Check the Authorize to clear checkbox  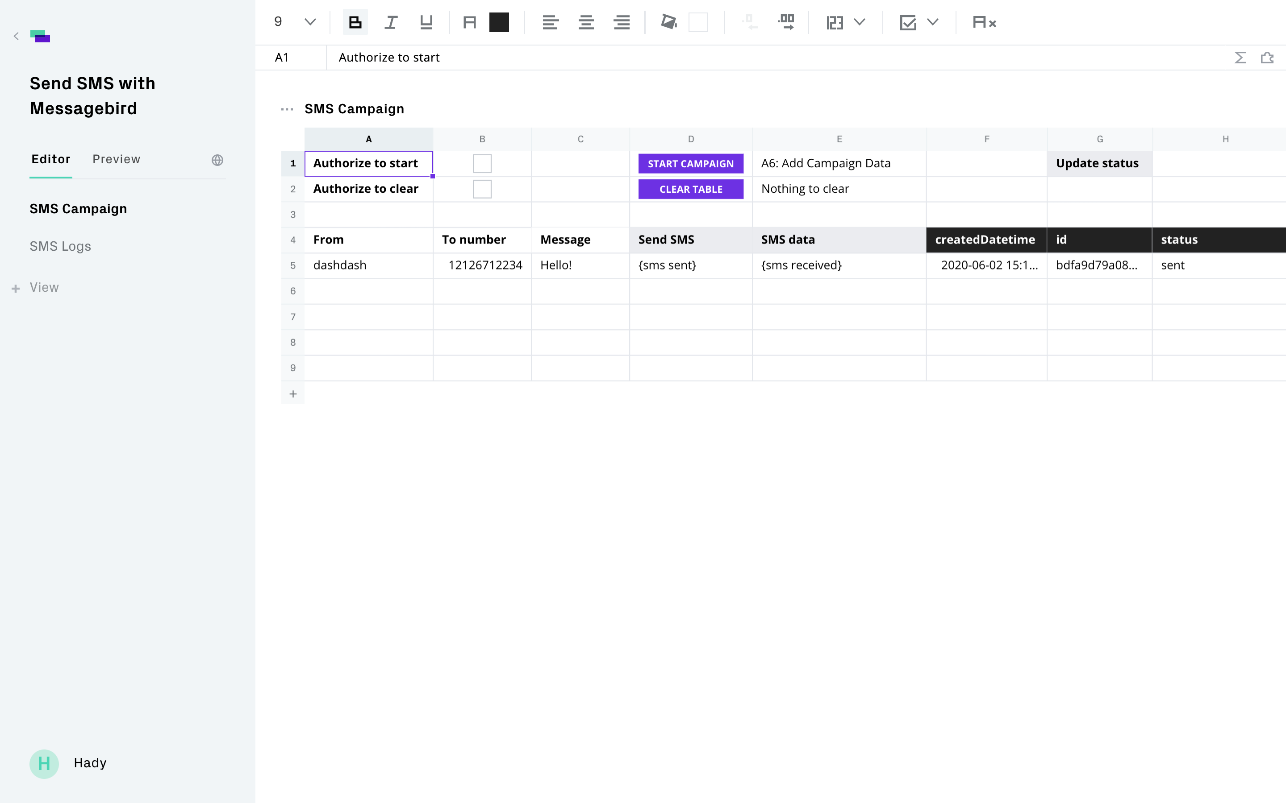482,189
